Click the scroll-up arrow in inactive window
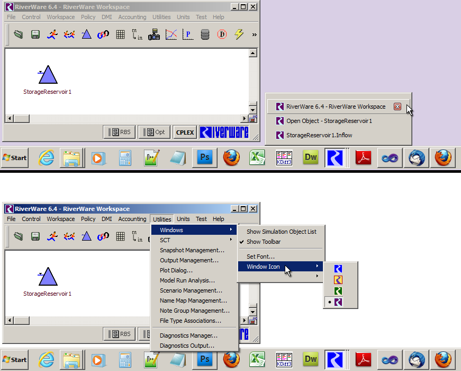 point(253,53)
